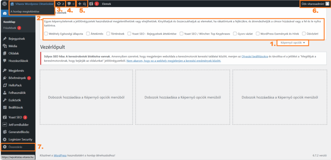Toggle the Áttekintés checkbox

click(88, 33)
